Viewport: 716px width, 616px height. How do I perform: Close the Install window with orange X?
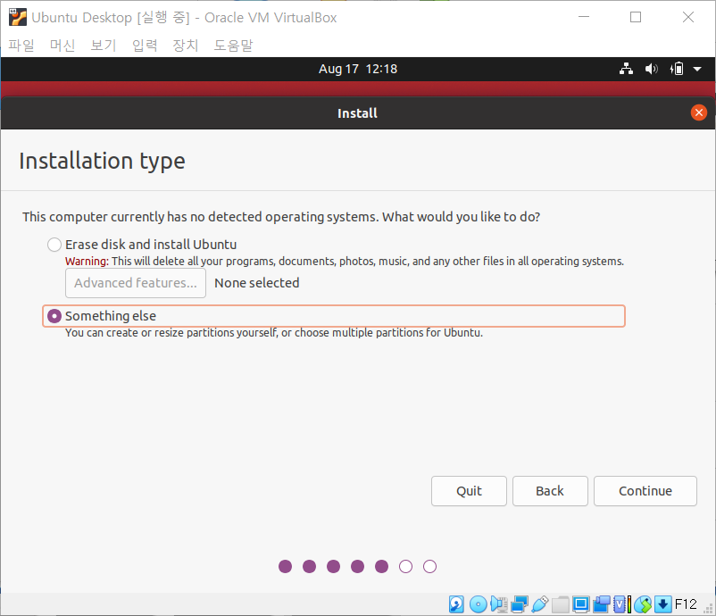[699, 112]
